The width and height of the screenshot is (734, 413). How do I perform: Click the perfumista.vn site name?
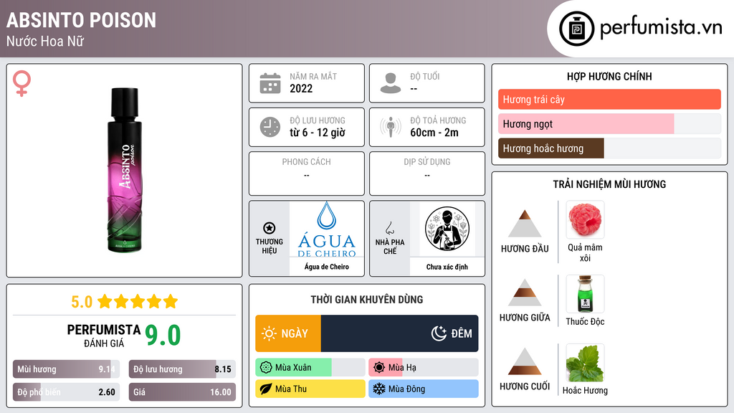tap(661, 27)
